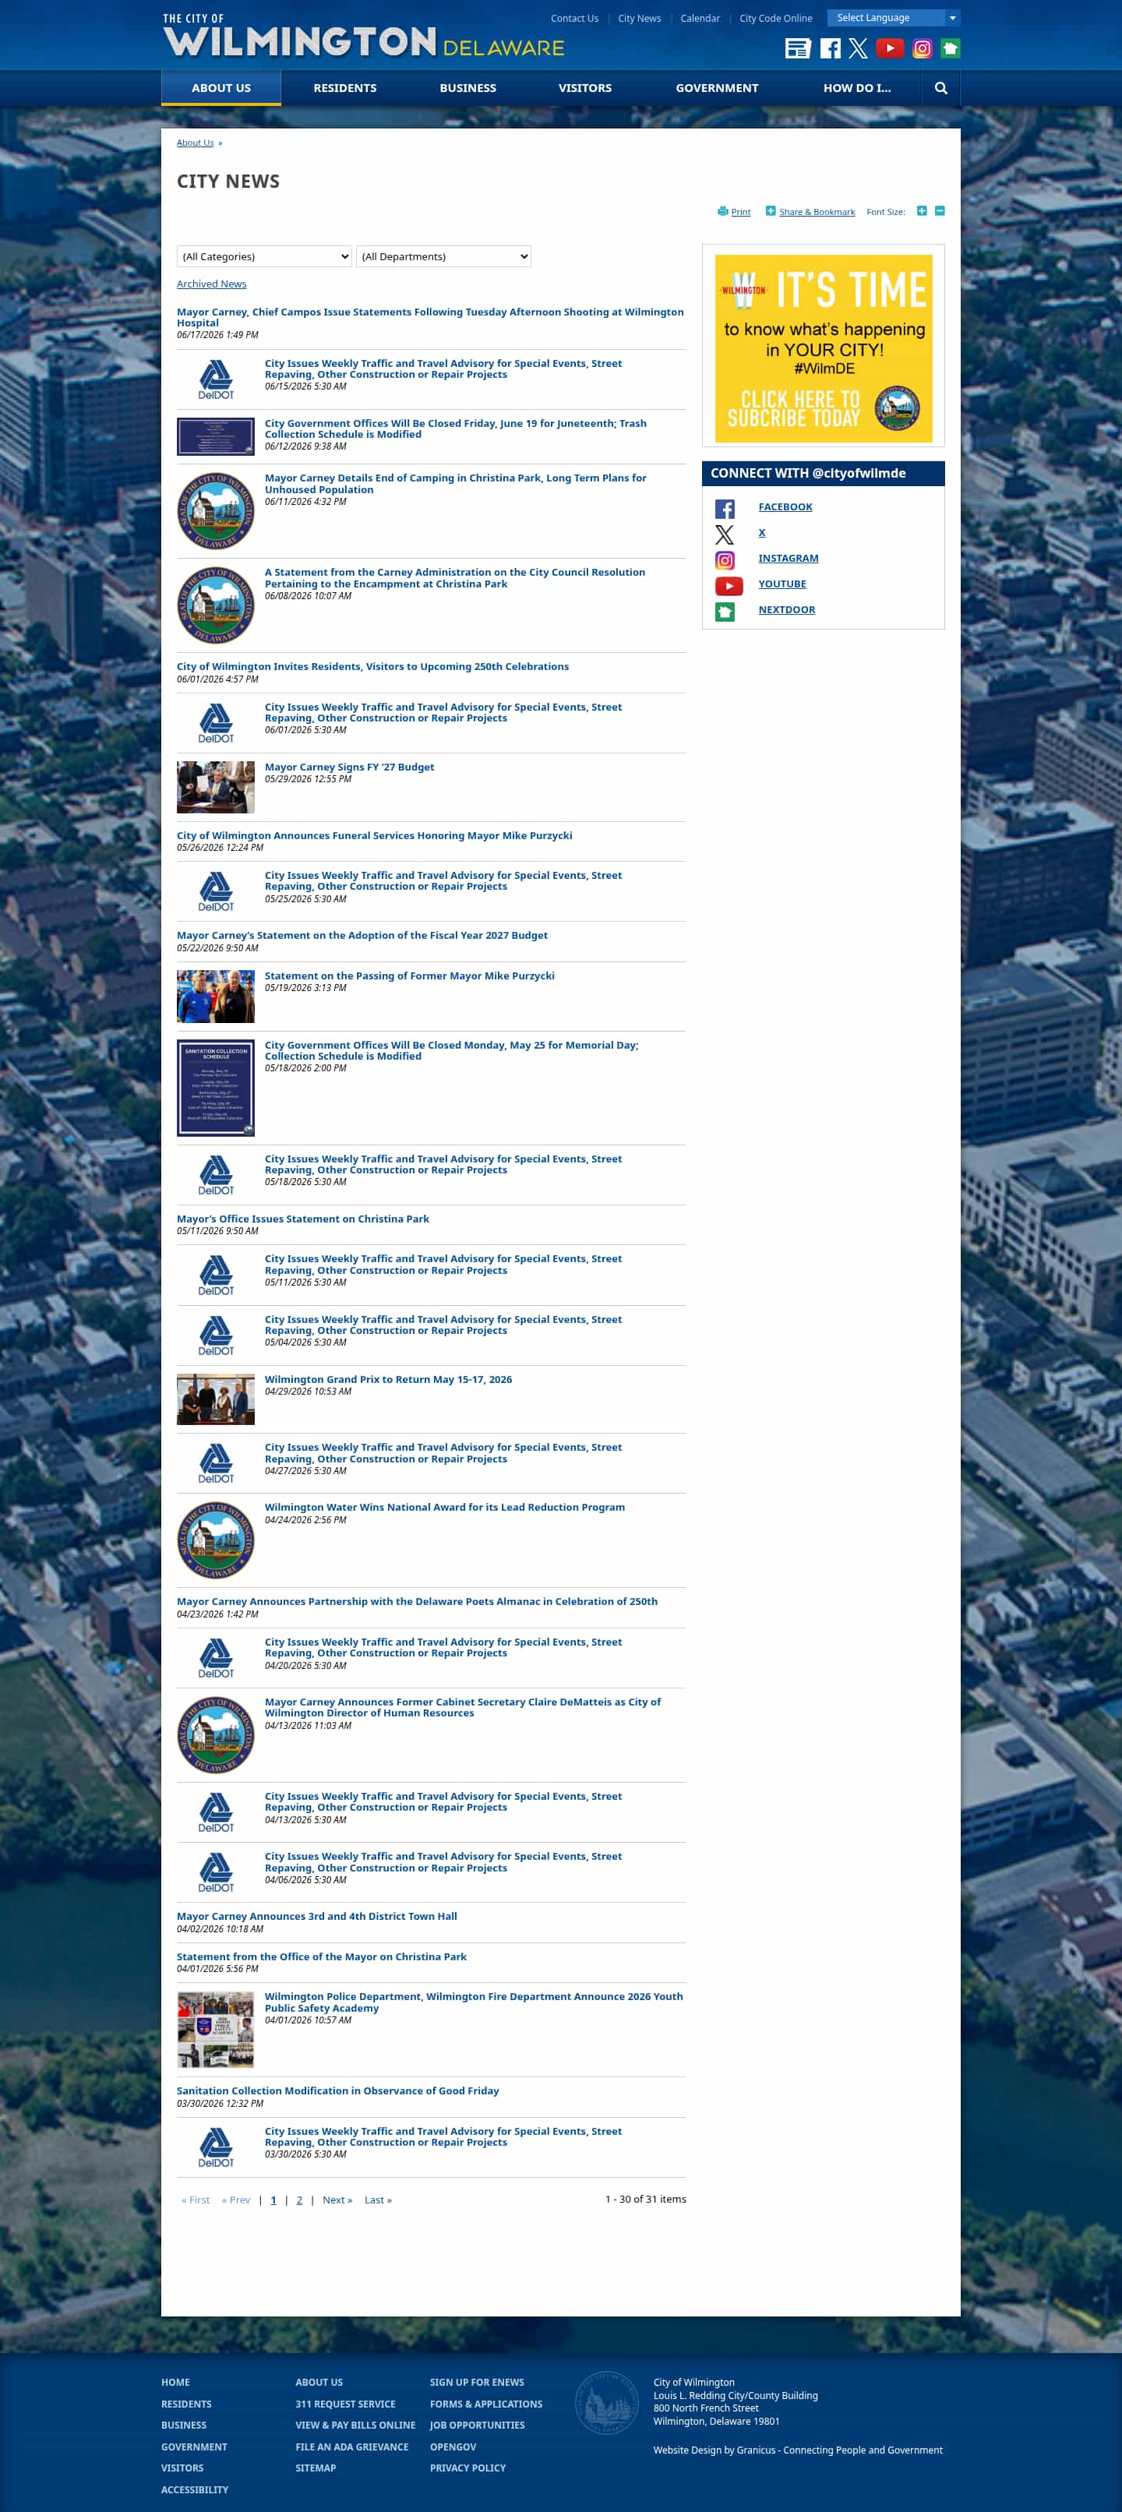This screenshot has width=1122, height=2512.
Task: Click DelDOT logo for 06/15/2026 traffic advisory
Action: click(x=215, y=379)
